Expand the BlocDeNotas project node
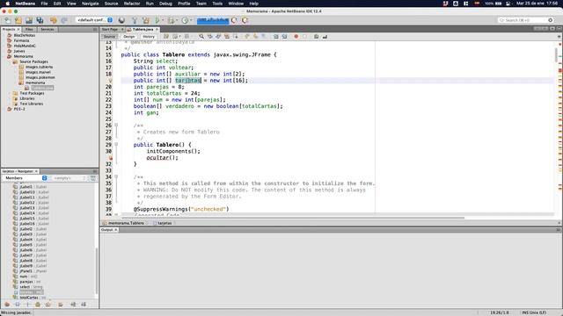The width and height of the screenshot is (563, 316). tap(4, 35)
